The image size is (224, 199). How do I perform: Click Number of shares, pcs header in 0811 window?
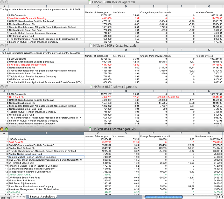(96, 136)
